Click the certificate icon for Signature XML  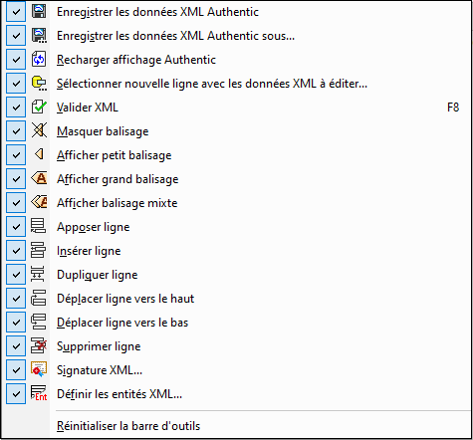(x=39, y=370)
